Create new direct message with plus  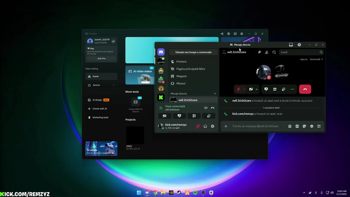pyautogui.click(x=215, y=94)
